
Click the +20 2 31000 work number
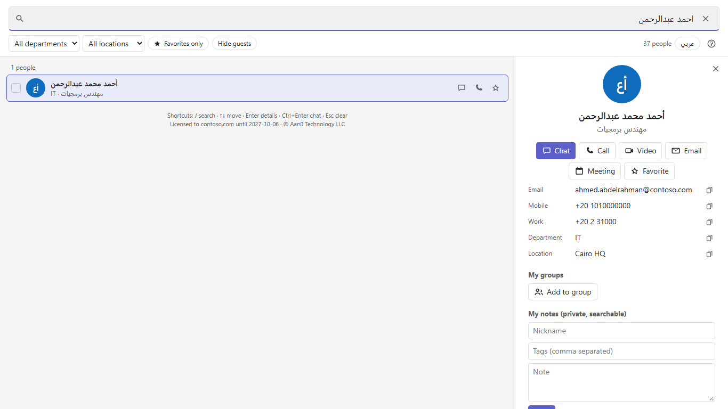tap(596, 222)
